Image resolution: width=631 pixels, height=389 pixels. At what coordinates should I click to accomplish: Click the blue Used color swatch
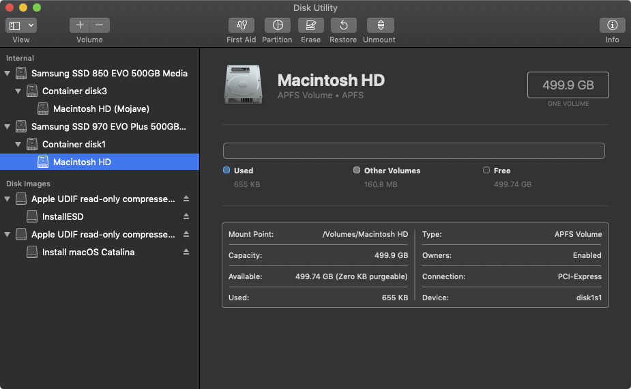pyautogui.click(x=226, y=171)
